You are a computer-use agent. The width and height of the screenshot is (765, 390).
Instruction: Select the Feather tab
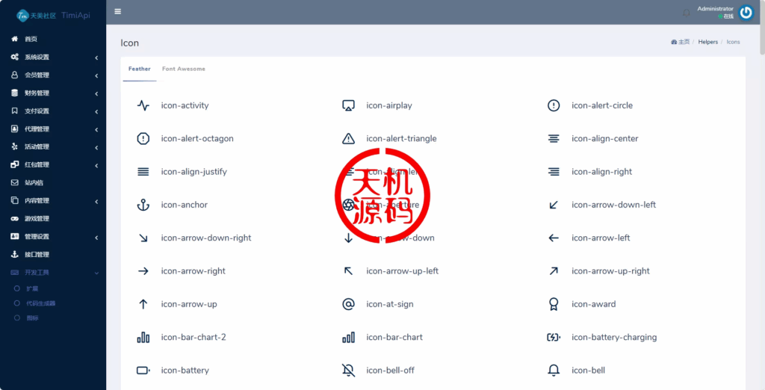[x=139, y=69]
